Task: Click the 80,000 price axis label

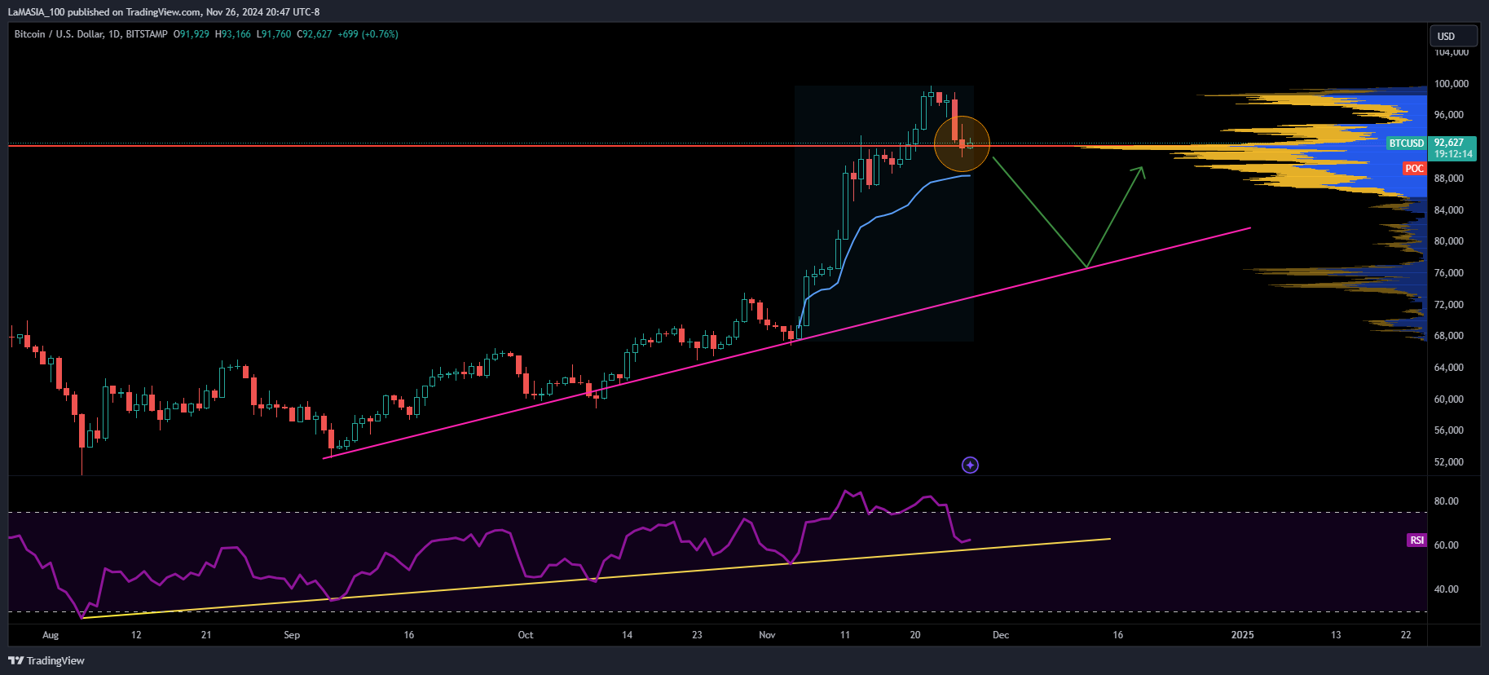Action: coord(1449,241)
